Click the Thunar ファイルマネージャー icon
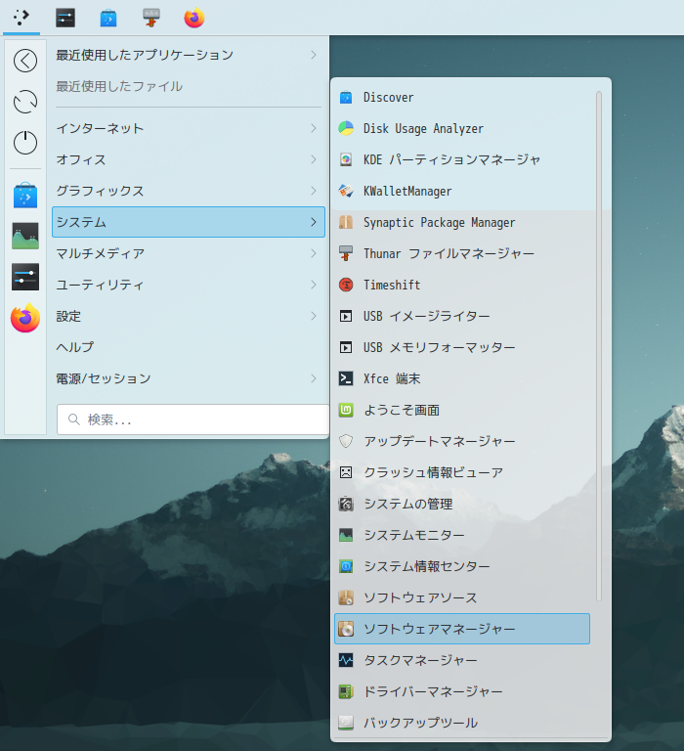684x751 pixels. pos(346,253)
